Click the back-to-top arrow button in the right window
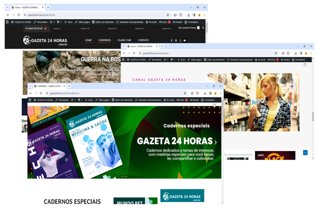318x212 pixels. 305,152
